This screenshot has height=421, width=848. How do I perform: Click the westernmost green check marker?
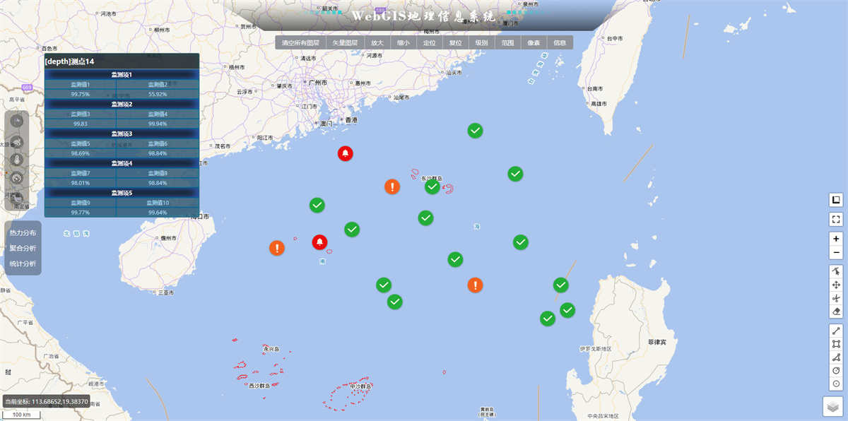(317, 205)
